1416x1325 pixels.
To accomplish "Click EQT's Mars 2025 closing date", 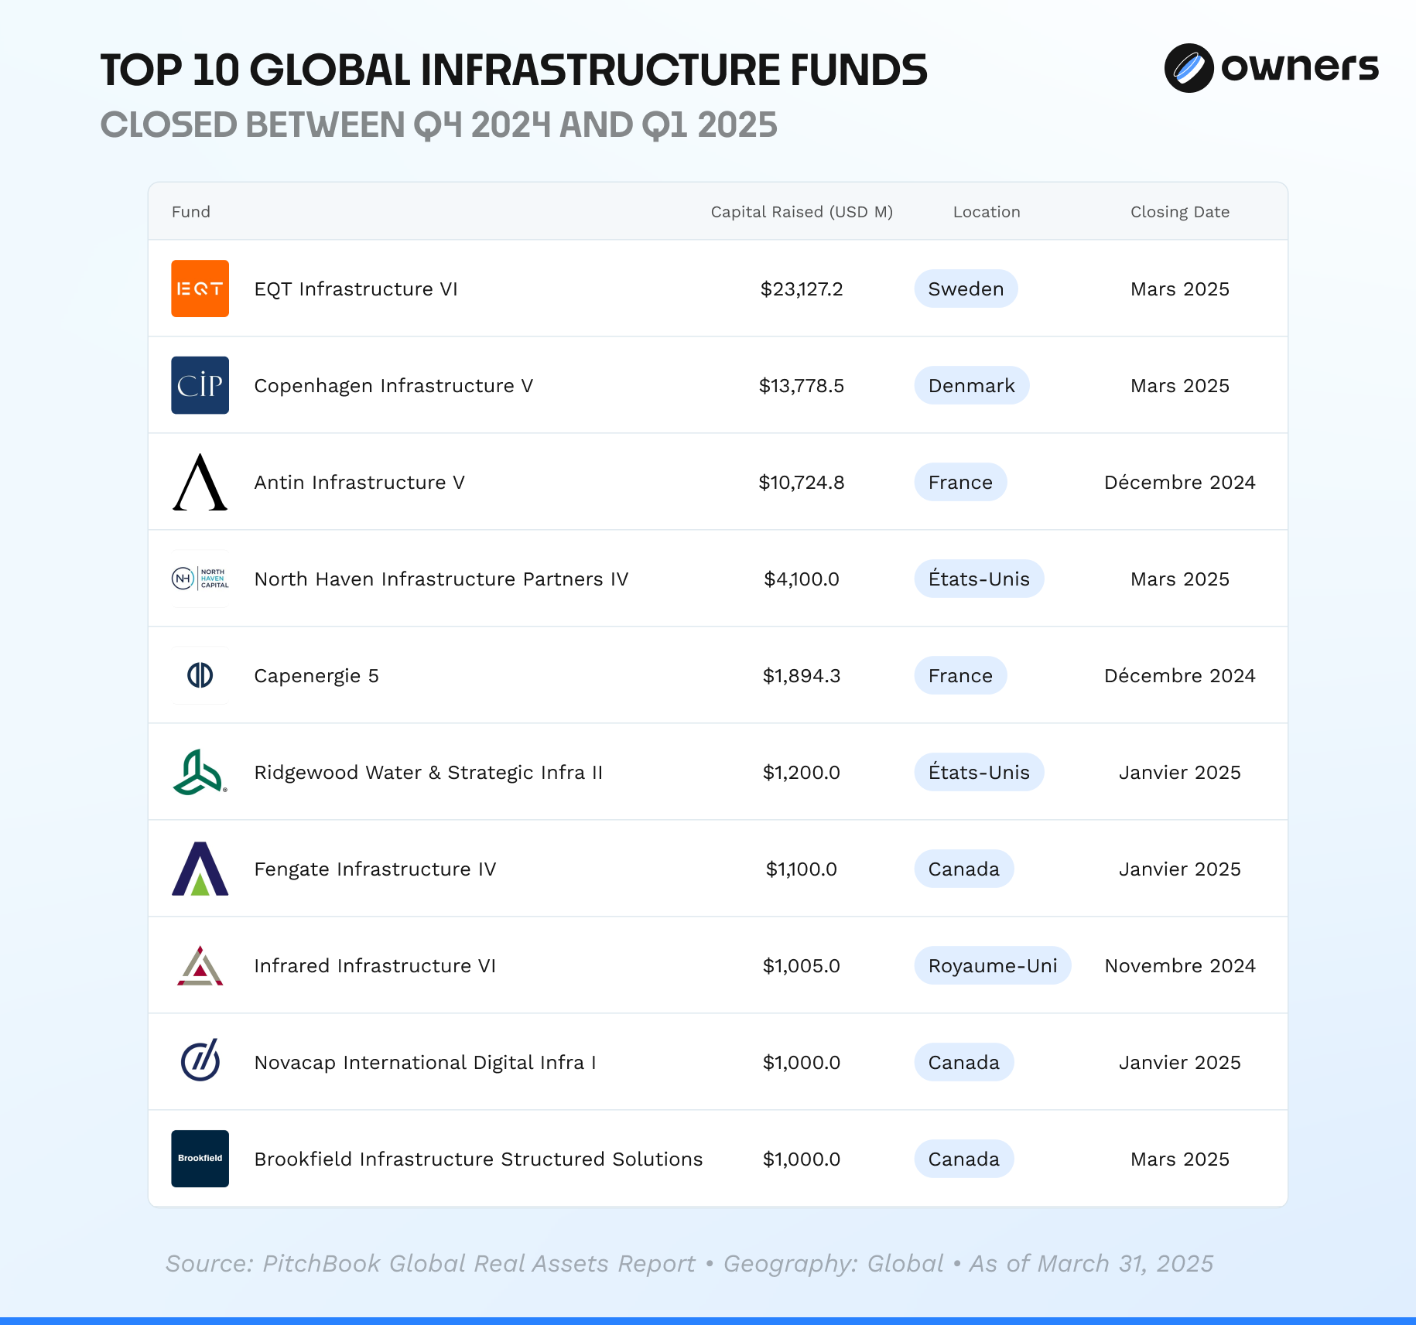I will click(1180, 289).
